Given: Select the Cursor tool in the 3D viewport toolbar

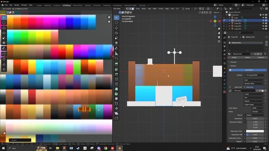Looking at the screenshot, I should 116,23.
